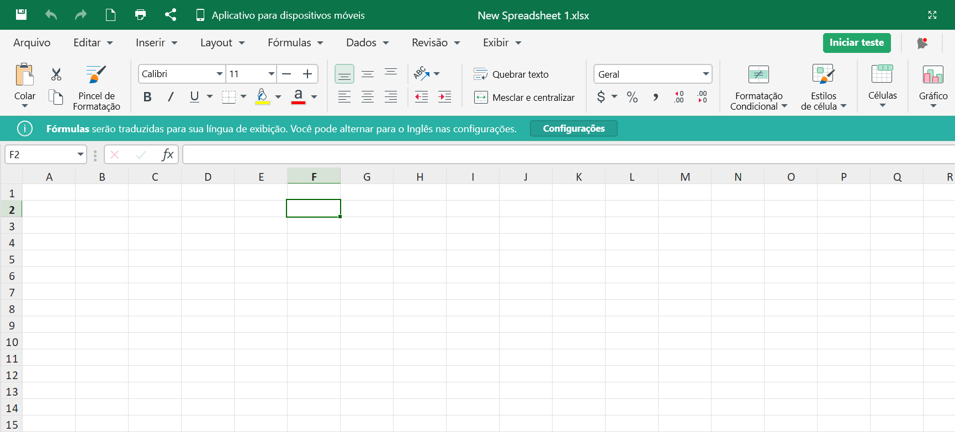This screenshot has height=432, width=955.
Task: Click the Iniciar teste button
Action: coord(857,42)
